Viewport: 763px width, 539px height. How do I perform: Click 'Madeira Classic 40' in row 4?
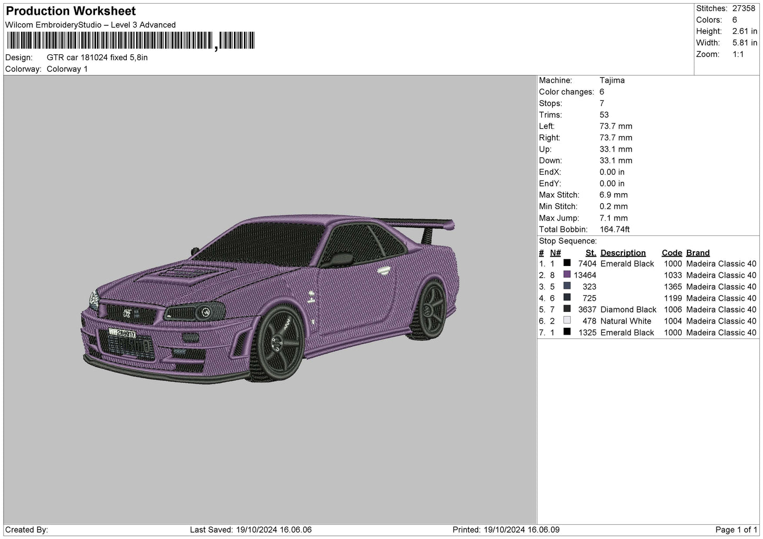[721, 298]
